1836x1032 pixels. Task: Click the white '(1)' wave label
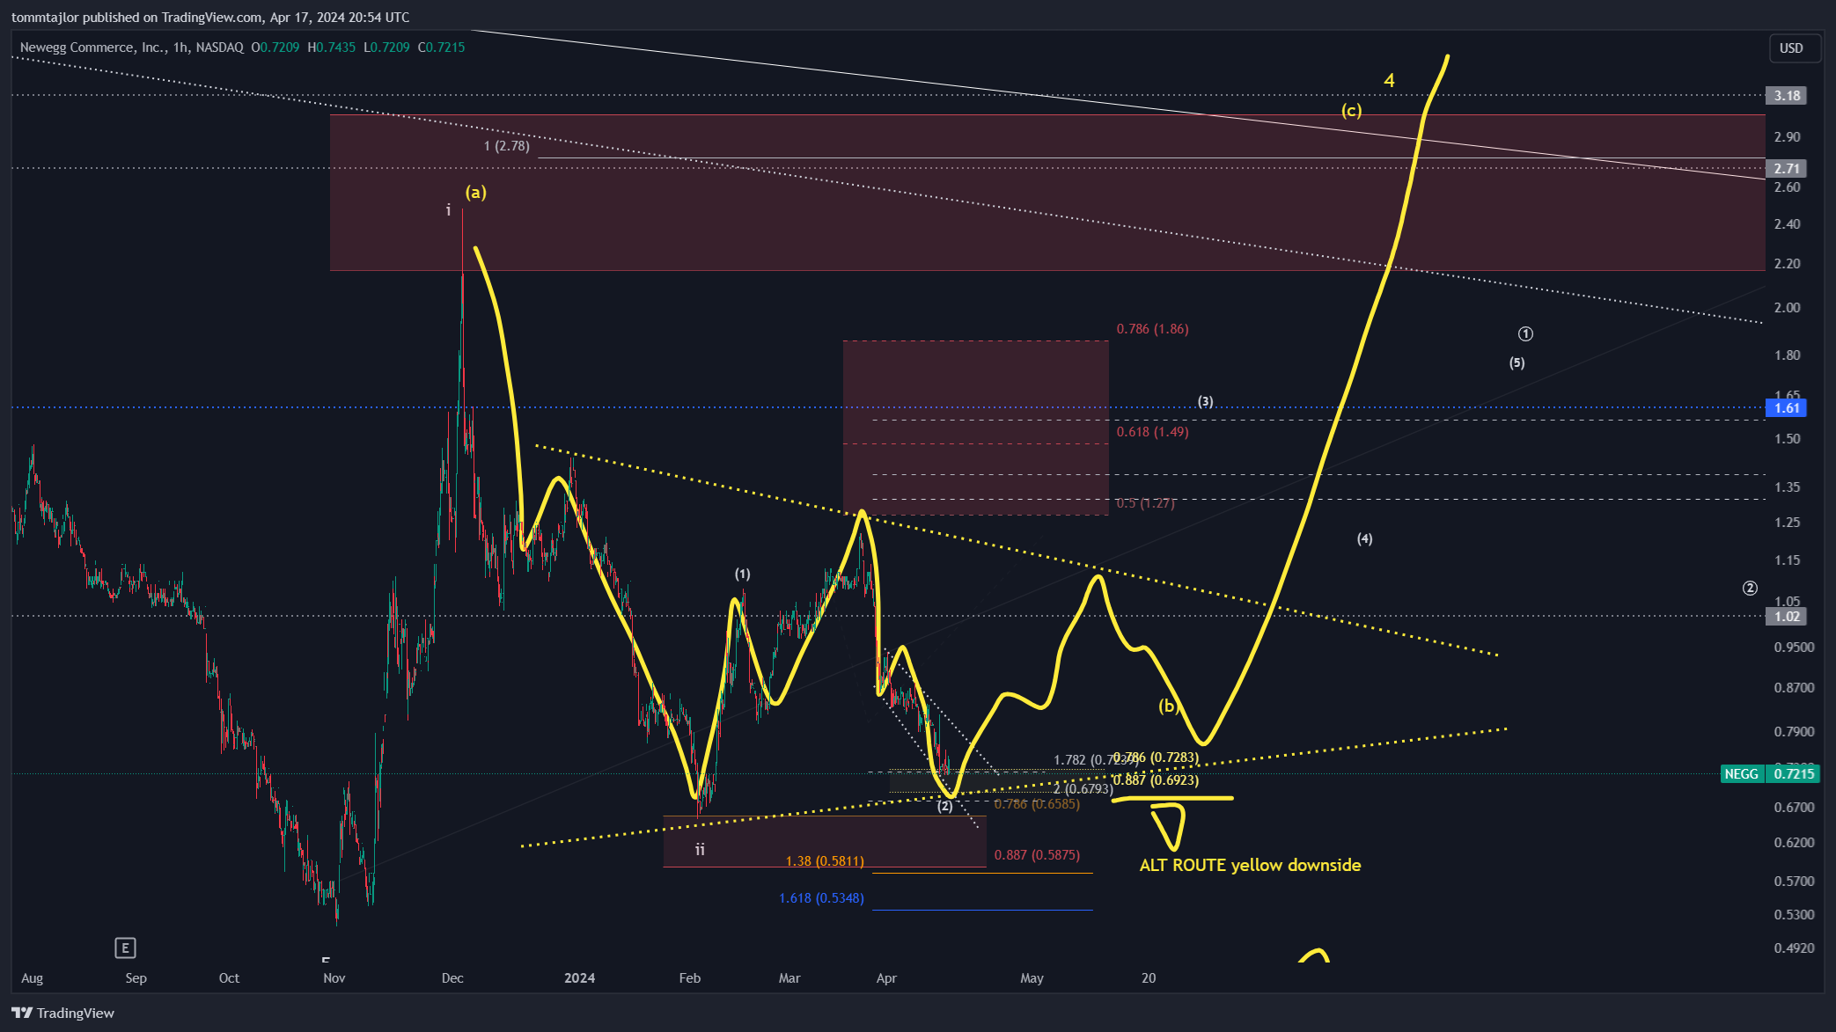(743, 575)
